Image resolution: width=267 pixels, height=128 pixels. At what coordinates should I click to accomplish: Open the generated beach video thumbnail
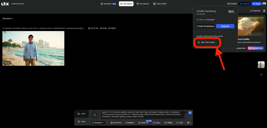tap(33, 48)
